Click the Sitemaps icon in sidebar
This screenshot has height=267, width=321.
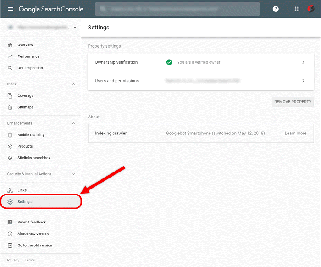point(10,107)
